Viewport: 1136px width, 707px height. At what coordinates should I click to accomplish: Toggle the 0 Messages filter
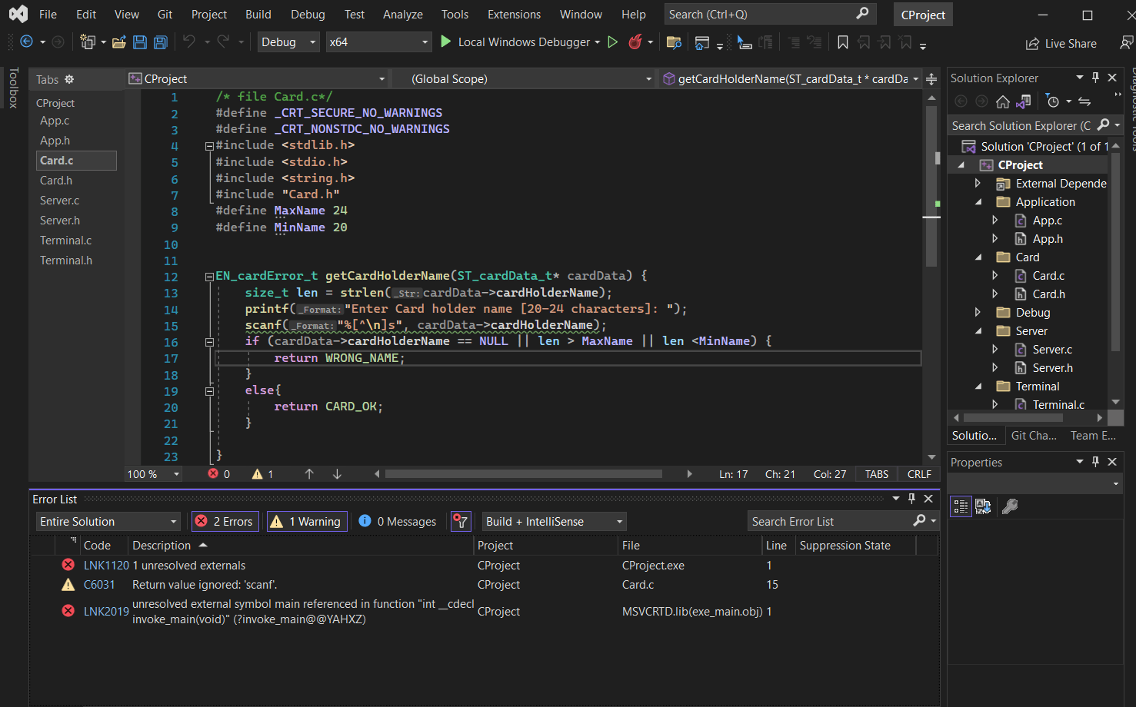pos(397,521)
